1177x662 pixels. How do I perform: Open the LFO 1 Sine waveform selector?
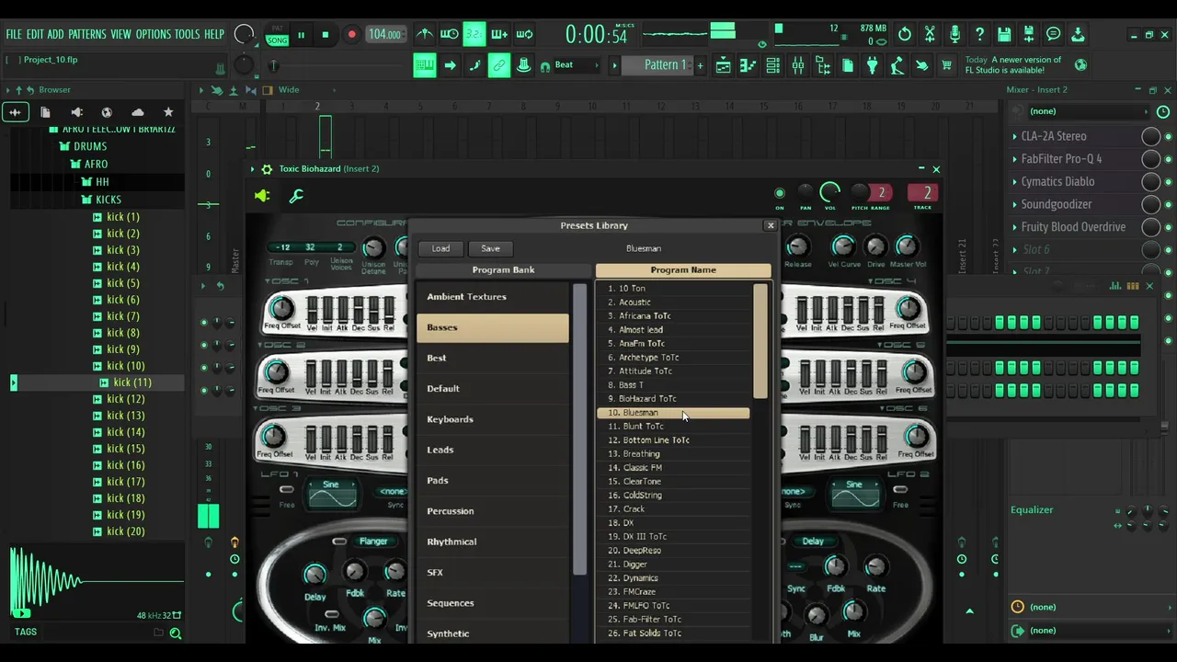point(331,493)
